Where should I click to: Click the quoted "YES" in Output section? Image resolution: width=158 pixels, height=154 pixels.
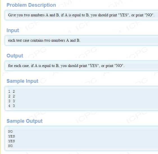click(x=93, y=66)
